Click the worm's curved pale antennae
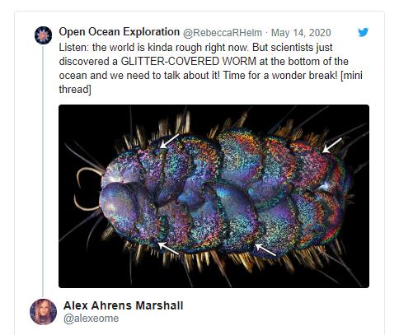Image resolution: width=399 pixels, height=335 pixels. coord(87,188)
